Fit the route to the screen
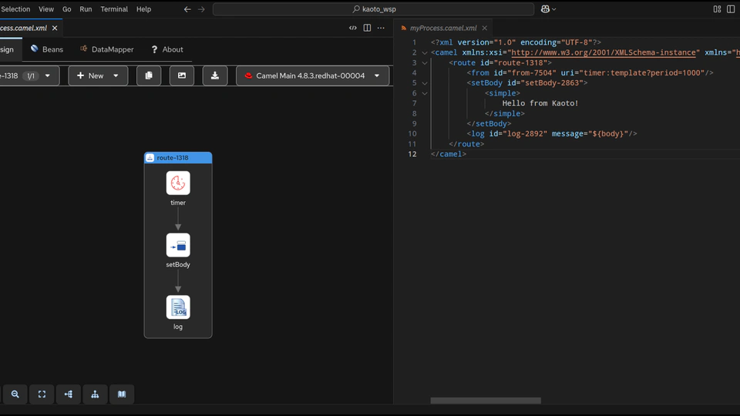 pyautogui.click(x=42, y=394)
